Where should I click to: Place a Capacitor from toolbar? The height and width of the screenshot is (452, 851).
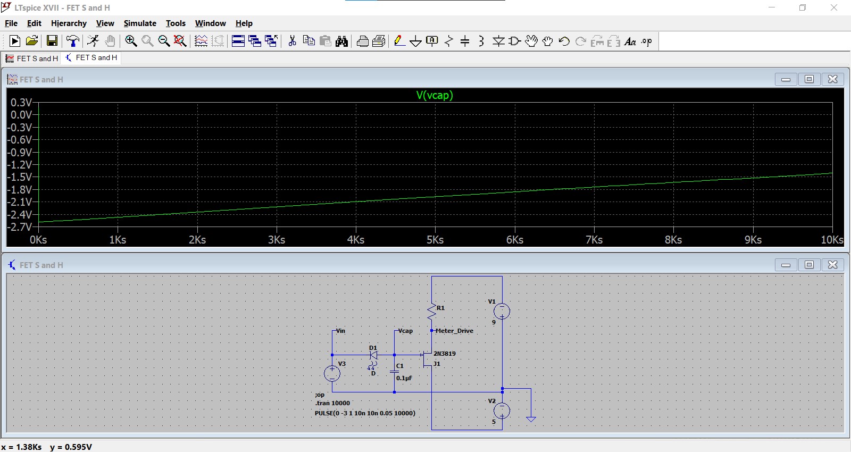point(465,41)
